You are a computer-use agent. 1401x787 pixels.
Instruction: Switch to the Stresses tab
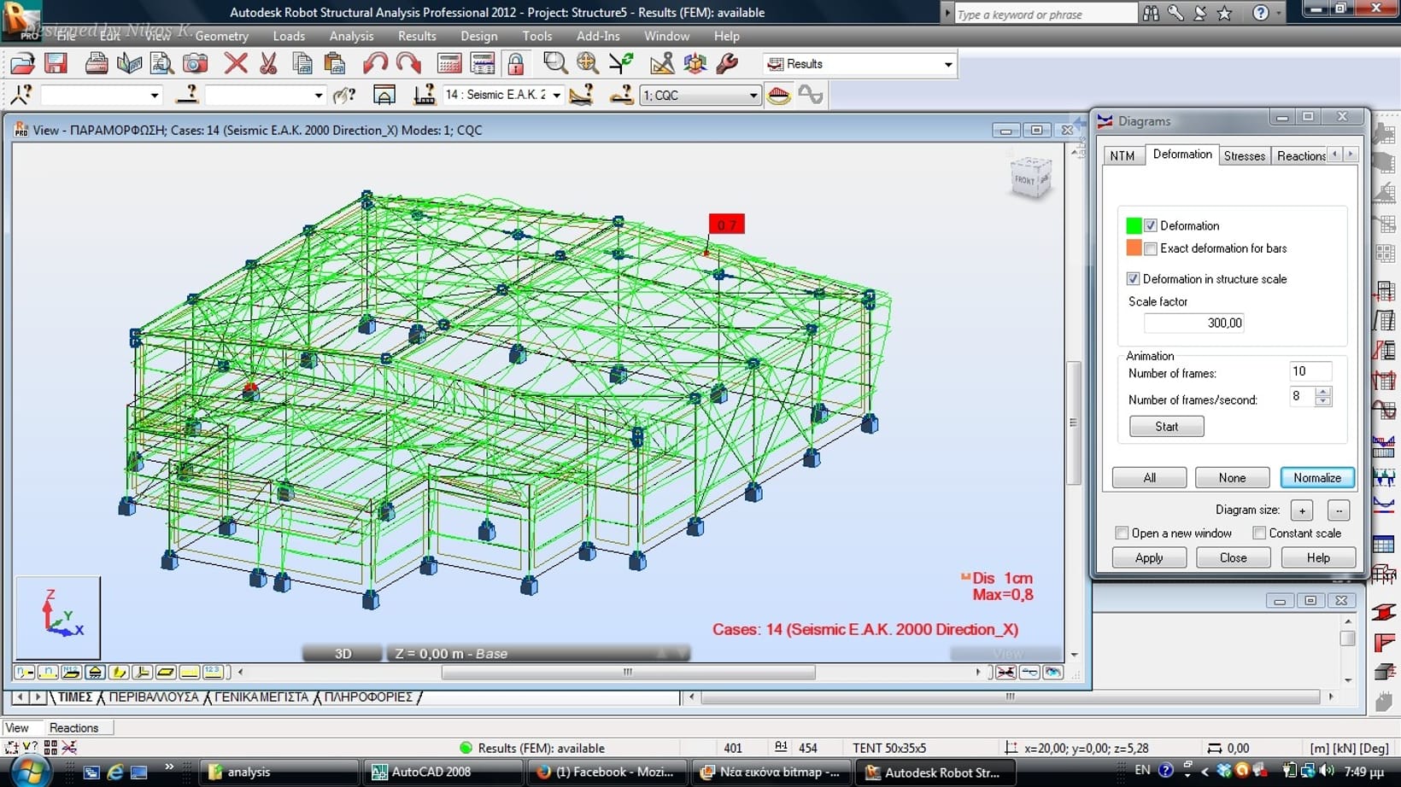coord(1244,155)
